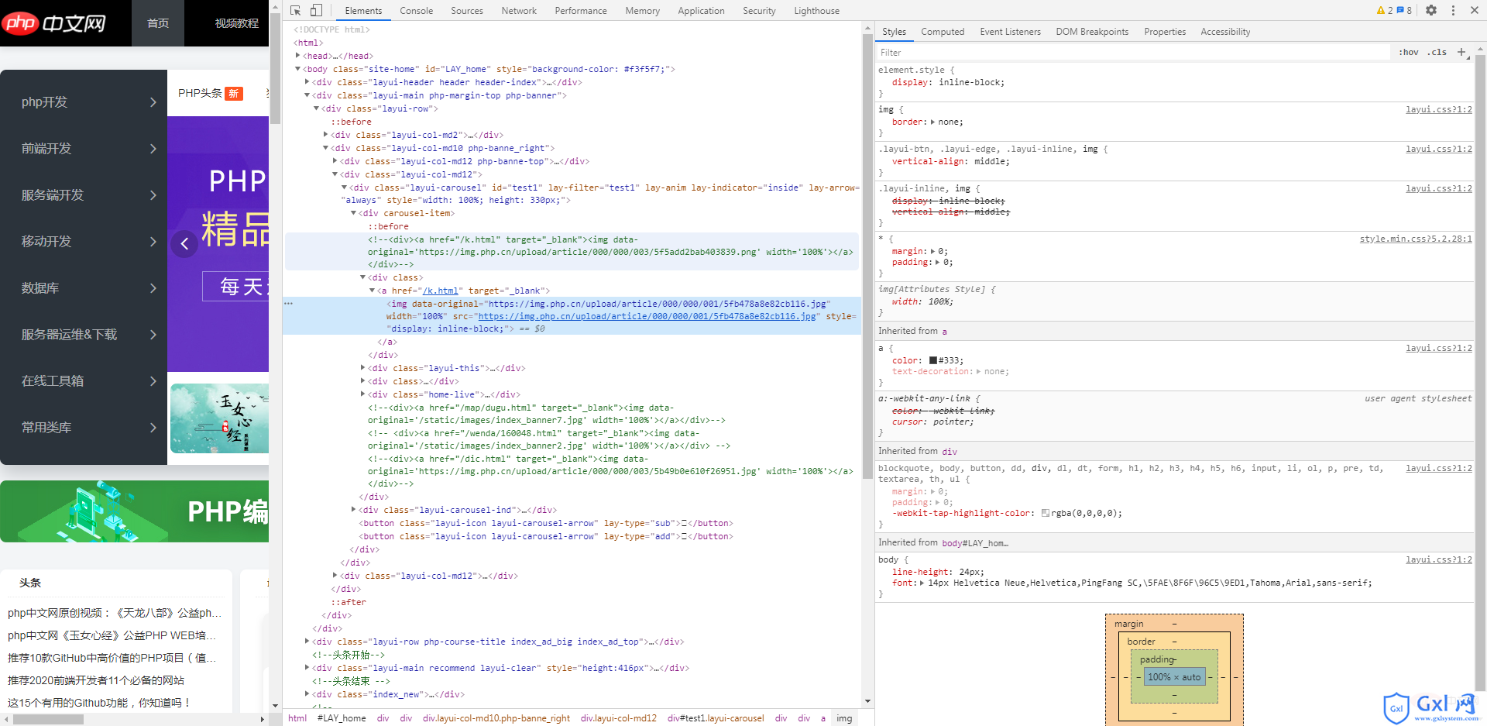Open the 玉女心经 thumbnail image
1487x726 pixels.
220,418
